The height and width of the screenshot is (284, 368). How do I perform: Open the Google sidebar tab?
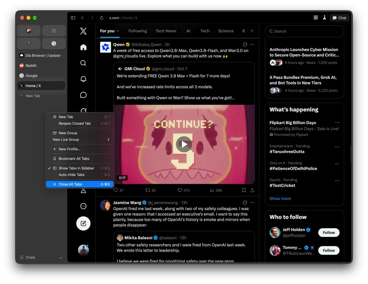(41, 76)
